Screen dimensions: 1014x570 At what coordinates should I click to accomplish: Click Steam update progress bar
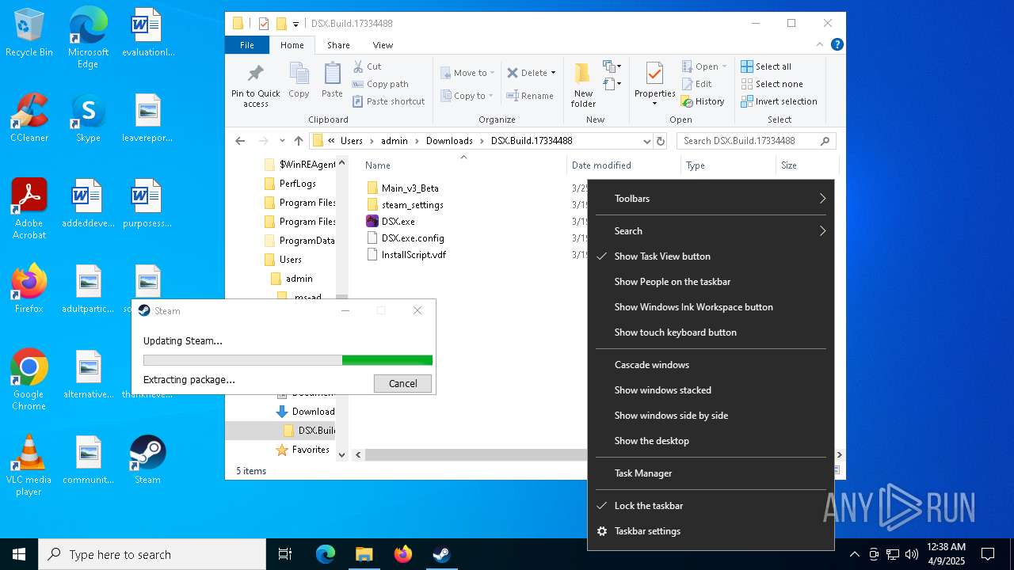pos(288,360)
